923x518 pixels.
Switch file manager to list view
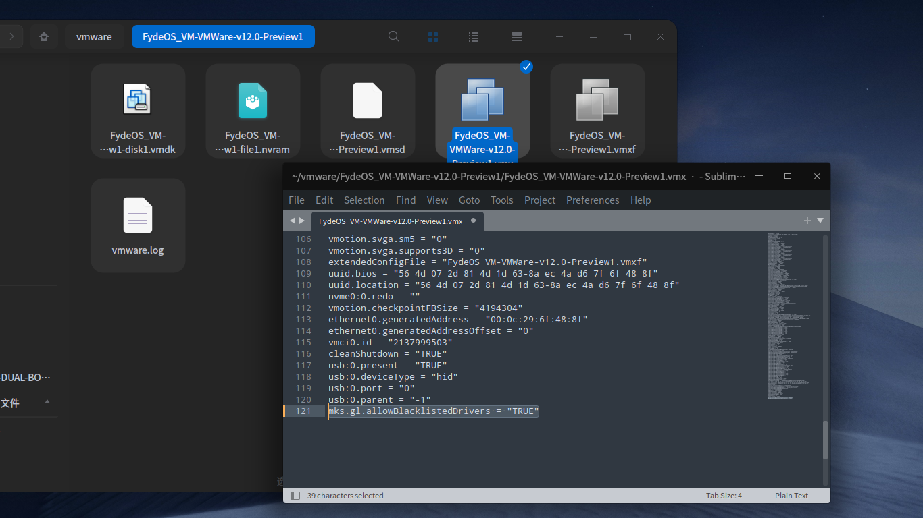pyautogui.click(x=474, y=36)
